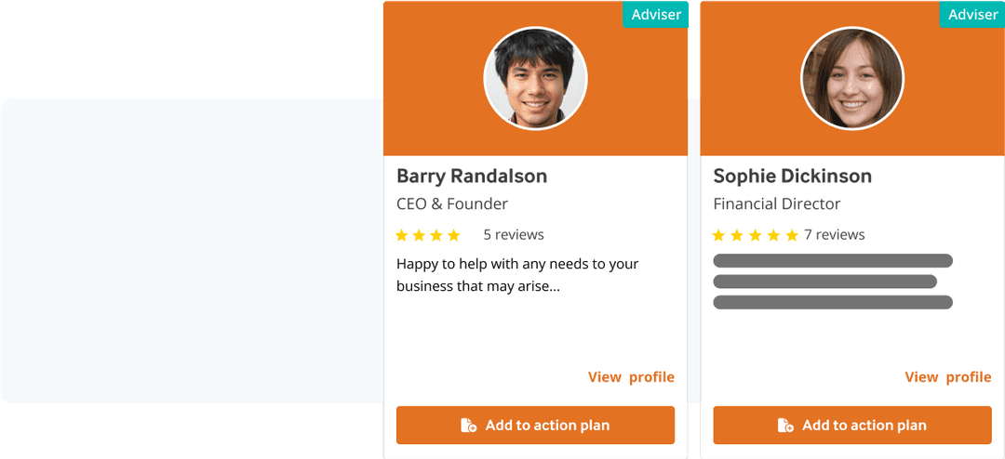Open View profile link for Barry Randalson
Viewport: 1005px width, 459px height.
point(631,377)
